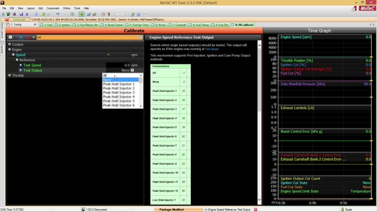377x212 pixels.
Task: Click the Calibrate search filter box
Action: [x=88, y=37]
